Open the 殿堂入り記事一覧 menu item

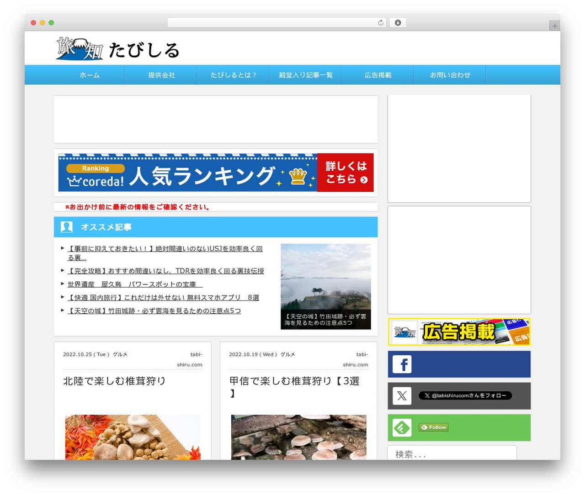306,75
